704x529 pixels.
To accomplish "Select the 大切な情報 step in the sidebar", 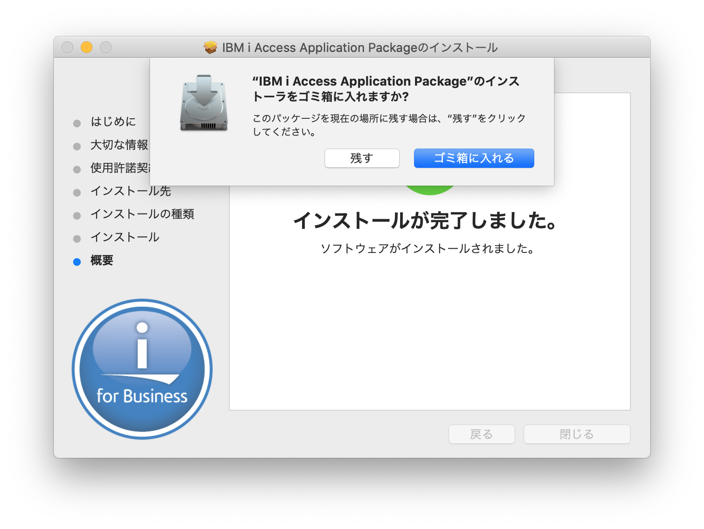I will click(x=119, y=145).
